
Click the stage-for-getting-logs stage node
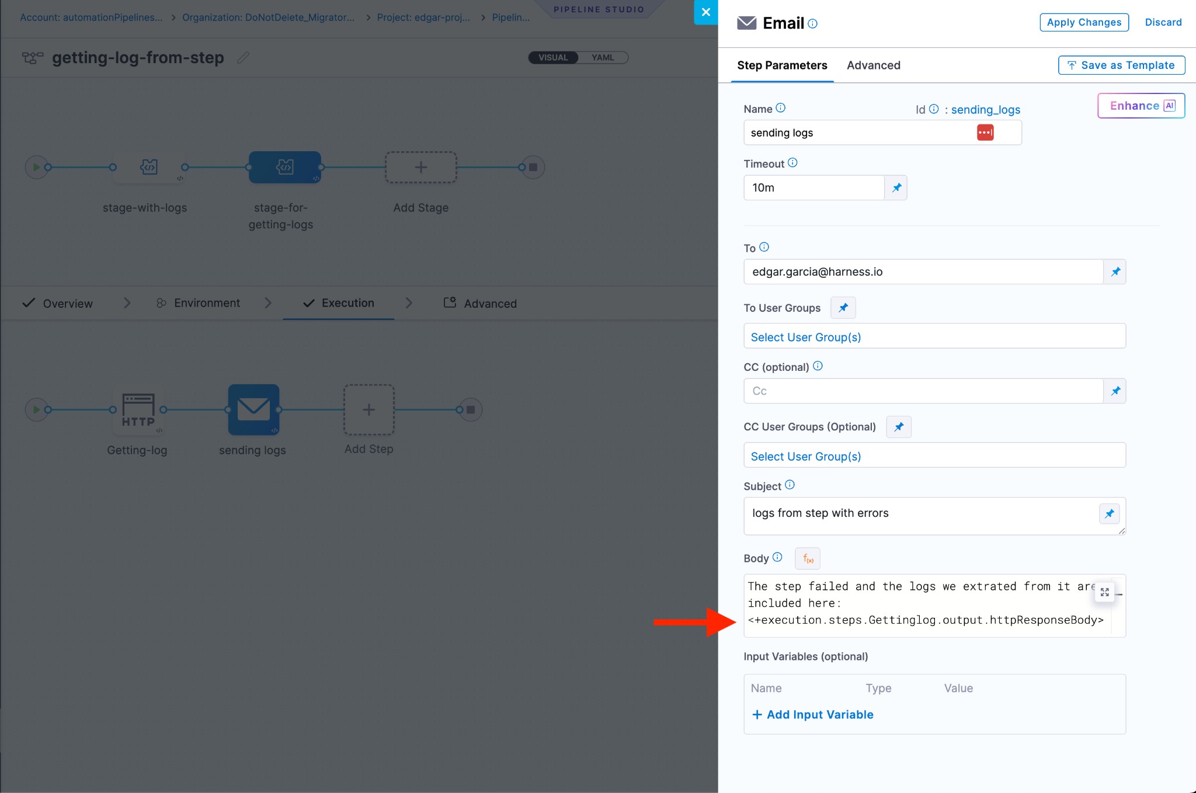284,168
